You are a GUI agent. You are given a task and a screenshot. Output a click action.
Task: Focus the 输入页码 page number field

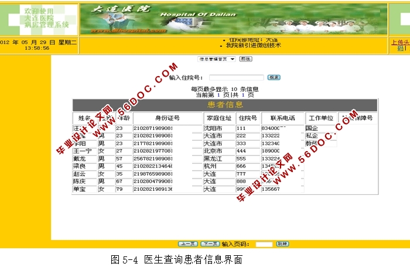click(x=264, y=244)
